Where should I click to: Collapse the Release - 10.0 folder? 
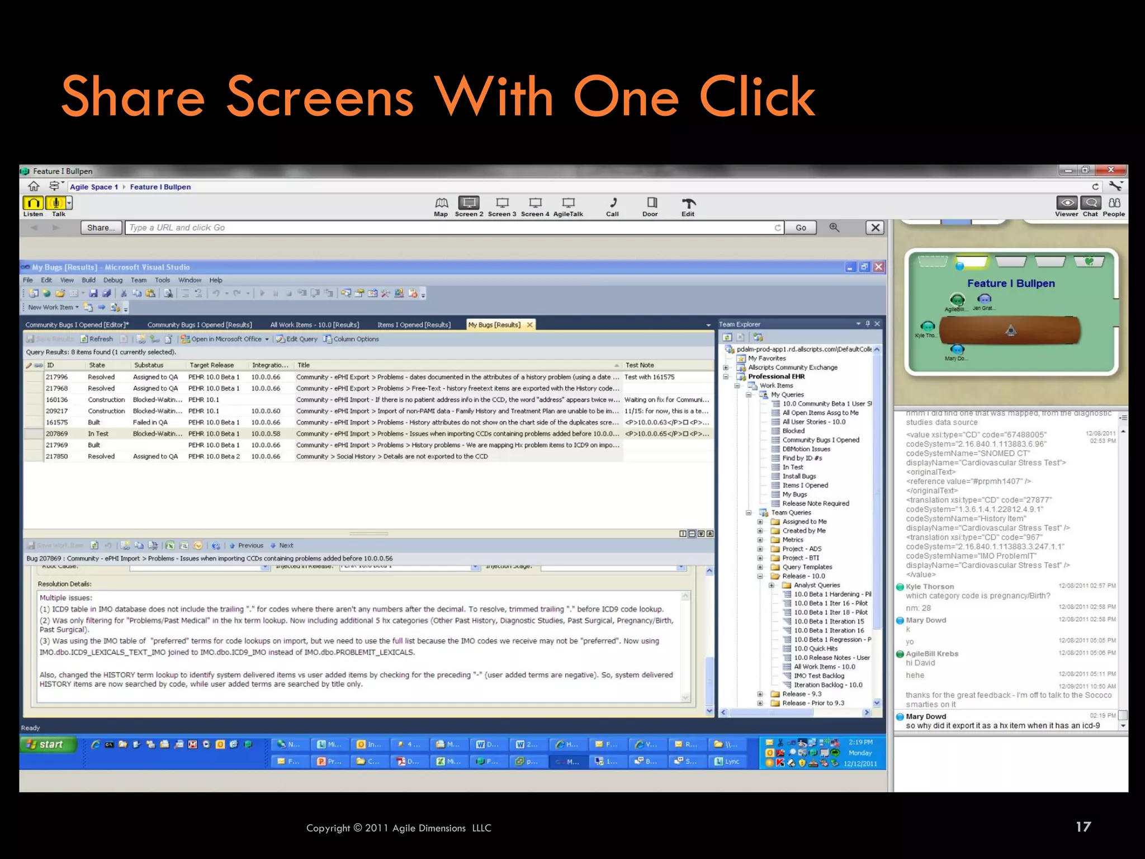760,576
